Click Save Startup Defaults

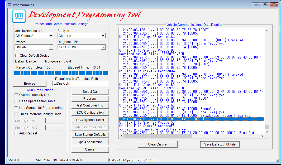(90, 135)
